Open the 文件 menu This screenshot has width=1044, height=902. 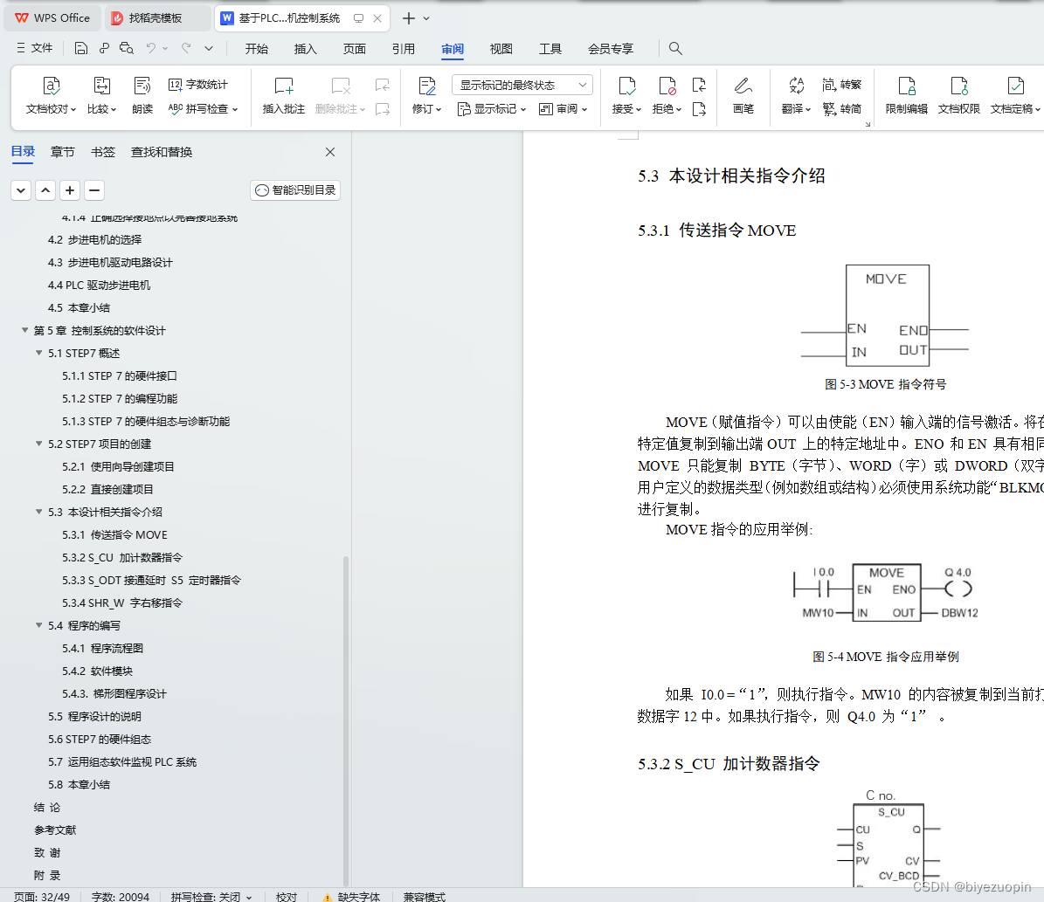pyautogui.click(x=35, y=48)
